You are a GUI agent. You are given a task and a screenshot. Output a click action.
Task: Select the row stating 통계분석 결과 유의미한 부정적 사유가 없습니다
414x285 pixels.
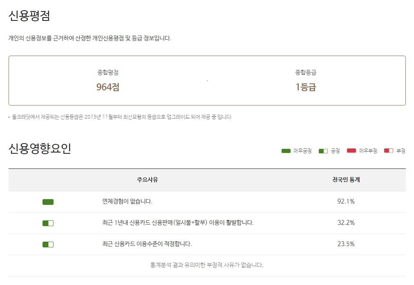click(207, 264)
